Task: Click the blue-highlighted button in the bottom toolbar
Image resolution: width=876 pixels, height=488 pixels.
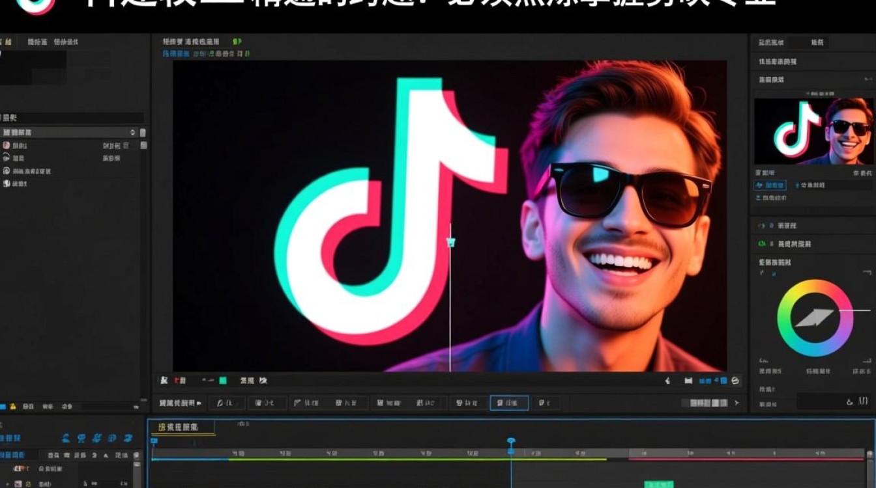Action: [509, 403]
